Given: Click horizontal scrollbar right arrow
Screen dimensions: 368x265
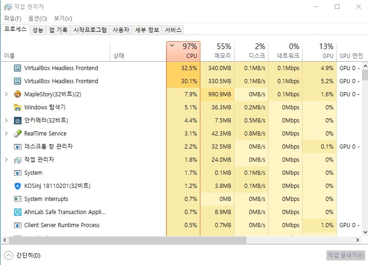Looking at the screenshot, I should click(x=358, y=240).
